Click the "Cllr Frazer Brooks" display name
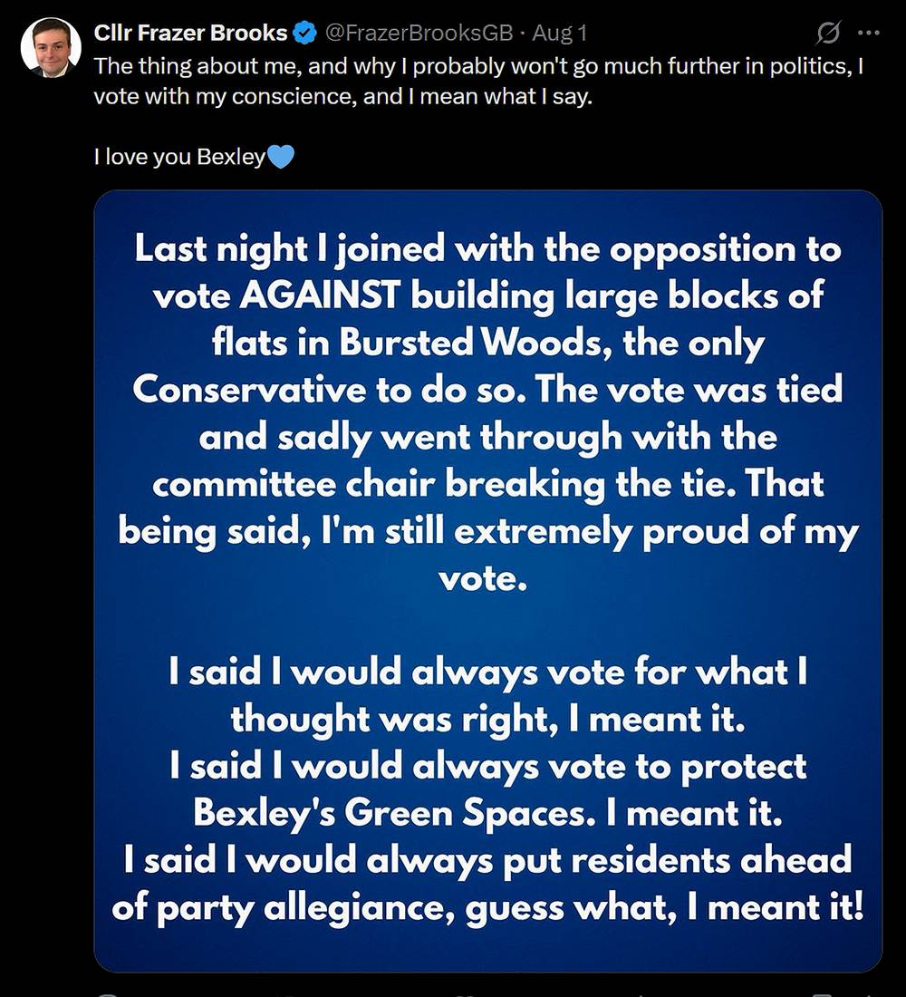 (x=190, y=34)
